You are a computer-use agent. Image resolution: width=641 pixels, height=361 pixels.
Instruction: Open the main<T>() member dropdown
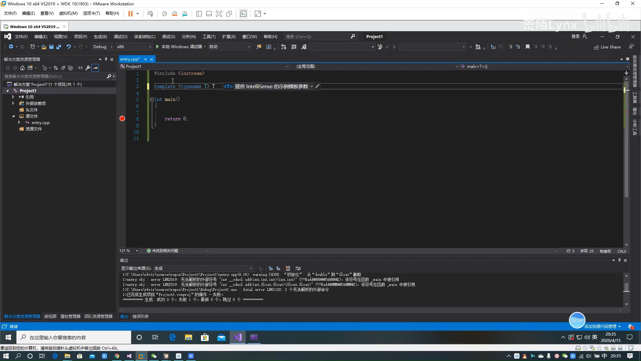click(x=544, y=67)
